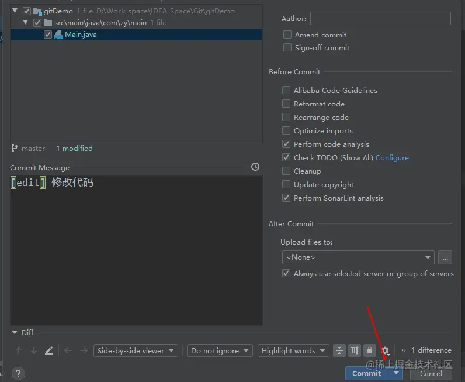
Task: Toggle synchronize scrolling icon
Action: (x=355, y=350)
